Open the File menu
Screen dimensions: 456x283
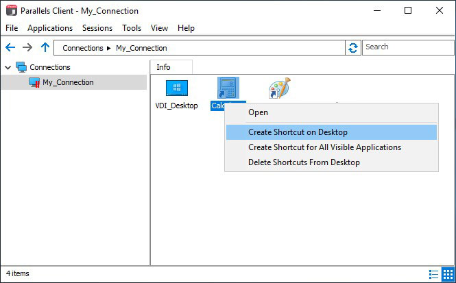click(x=12, y=28)
